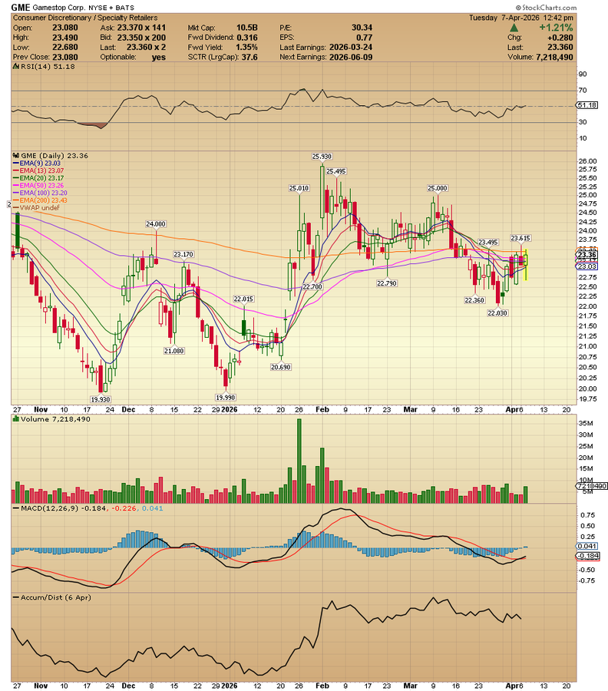Click the SCTR (LrgCap) 37.6 value
Image resolution: width=608 pixels, height=691 pixels.
pos(249,58)
